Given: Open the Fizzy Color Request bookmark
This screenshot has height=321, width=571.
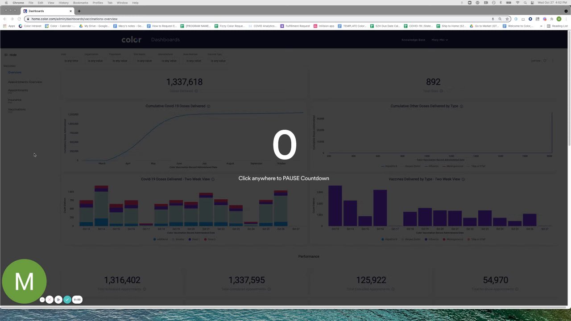Looking at the screenshot, I should [x=230, y=26].
